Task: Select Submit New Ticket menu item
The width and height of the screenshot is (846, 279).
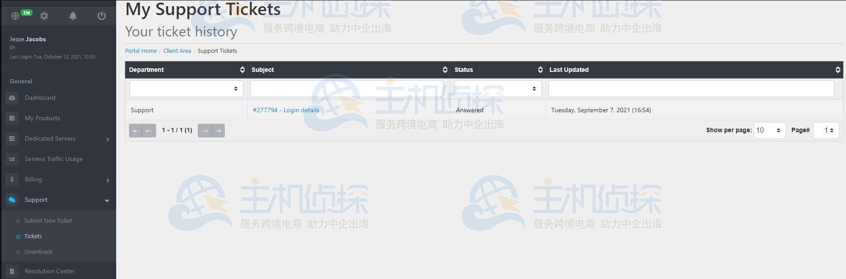Action: coord(48,221)
